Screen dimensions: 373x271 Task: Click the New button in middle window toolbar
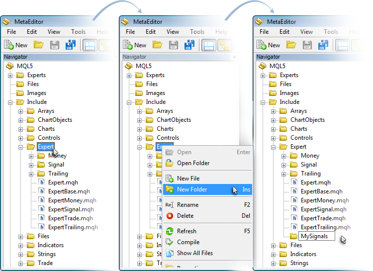(135, 45)
